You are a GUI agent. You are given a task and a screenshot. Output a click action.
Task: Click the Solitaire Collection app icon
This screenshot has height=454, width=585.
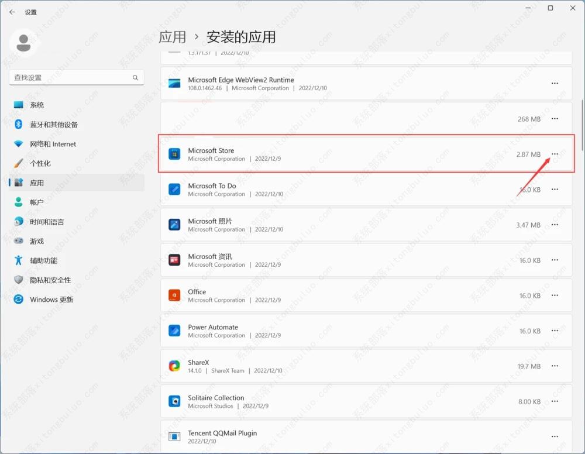(174, 401)
